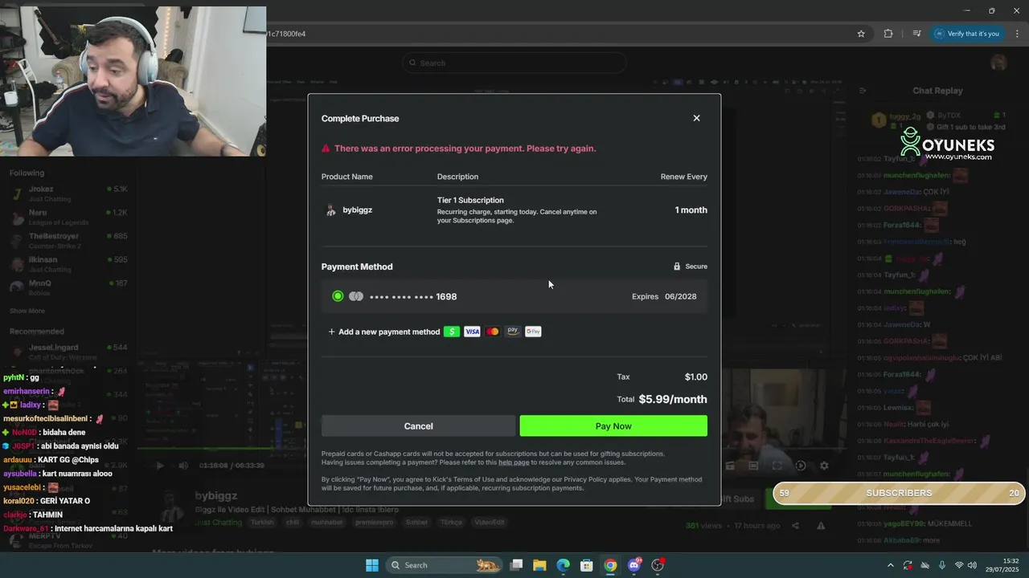Screen dimensions: 1029x578
Task: Click the Amazon Pay icon
Action: point(513,332)
